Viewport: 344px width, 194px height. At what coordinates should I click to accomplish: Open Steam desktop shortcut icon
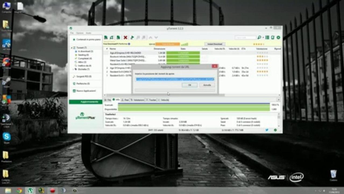coord(6,82)
